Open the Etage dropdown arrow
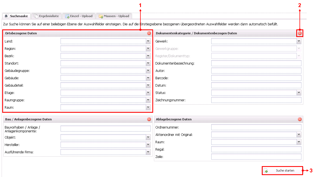315x177 pixels. coord(148,93)
